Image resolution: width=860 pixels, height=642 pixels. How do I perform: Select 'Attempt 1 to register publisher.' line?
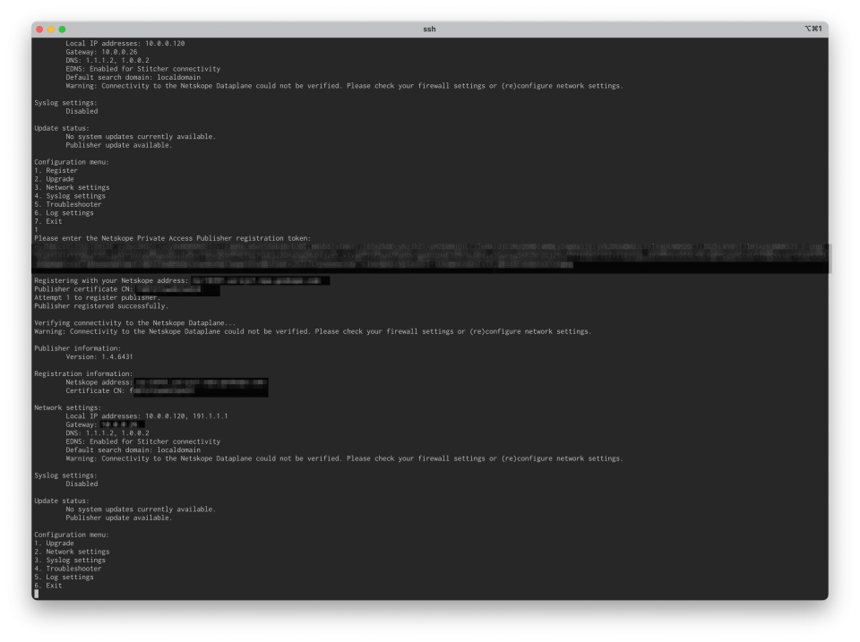(98, 297)
